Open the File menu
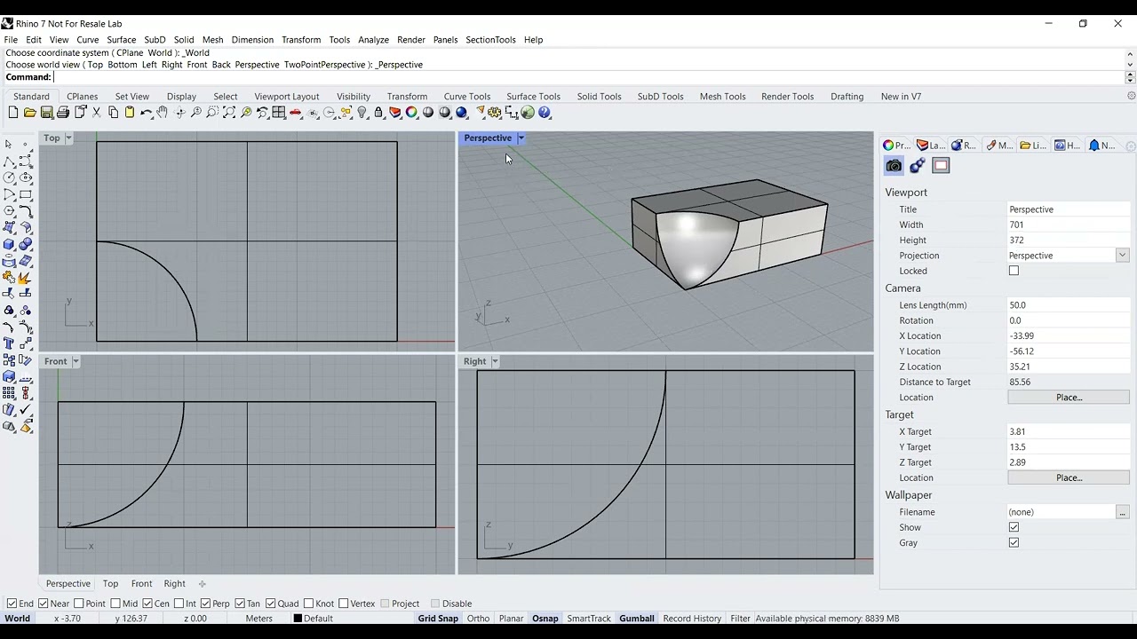This screenshot has height=639, width=1137. tap(11, 40)
